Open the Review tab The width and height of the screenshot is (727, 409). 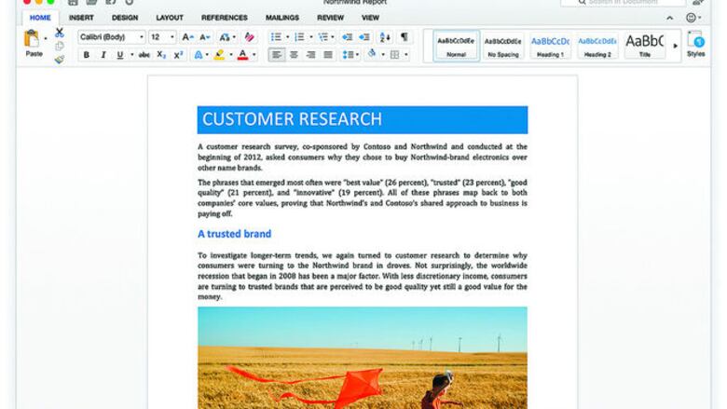(331, 18)
